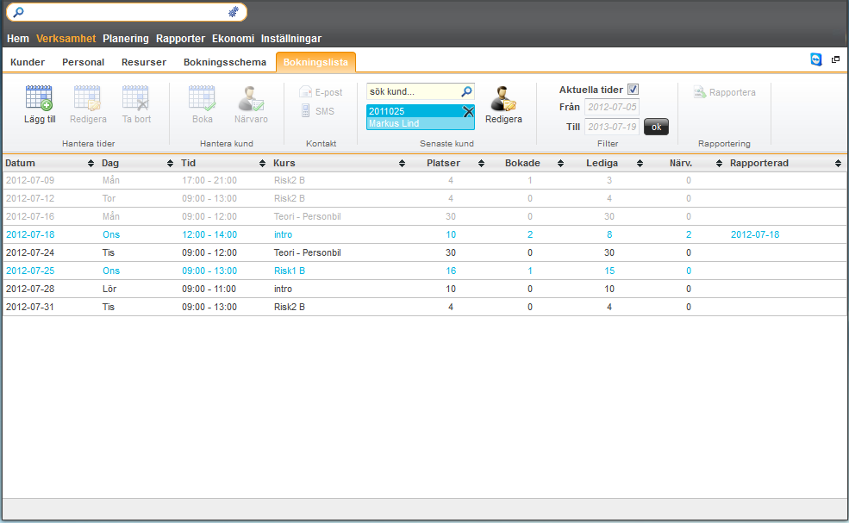Select row dated 2012-07-09
The image size is (849, 523).
point(424,180)
